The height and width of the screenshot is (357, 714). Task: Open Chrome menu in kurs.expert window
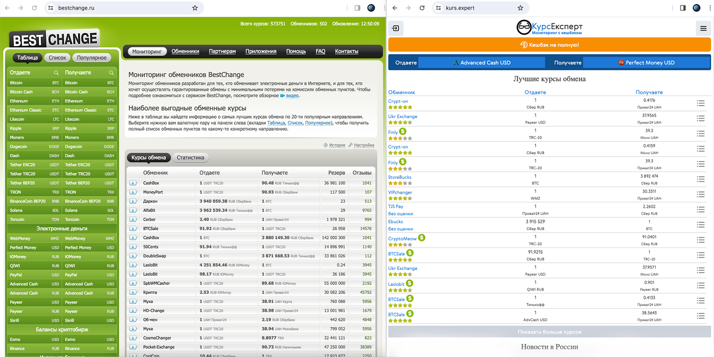pyautogui.click(x=710, y=8)
